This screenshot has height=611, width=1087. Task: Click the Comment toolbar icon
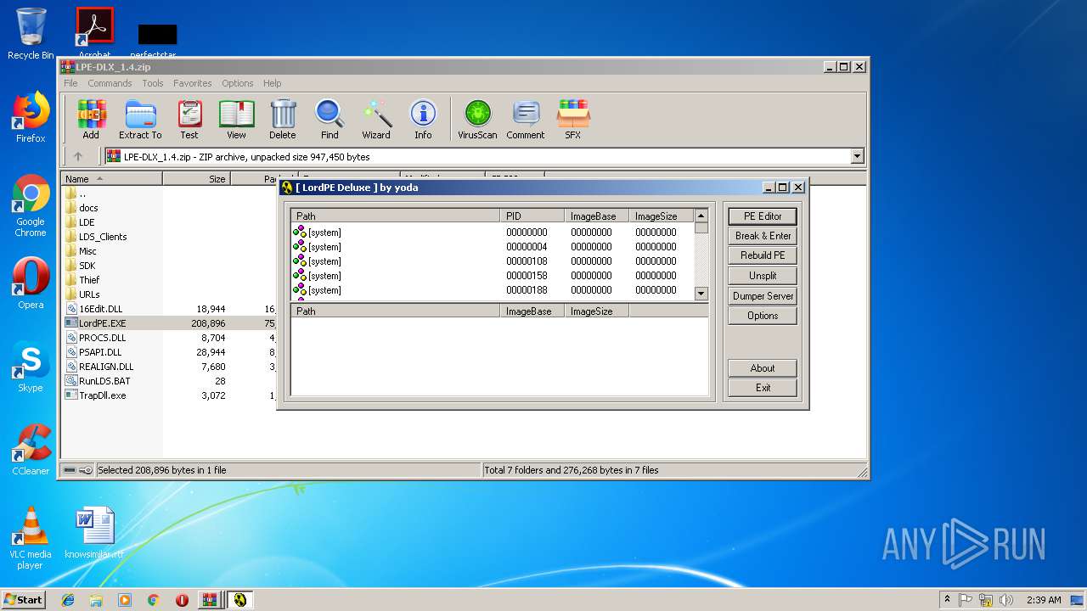526,119
